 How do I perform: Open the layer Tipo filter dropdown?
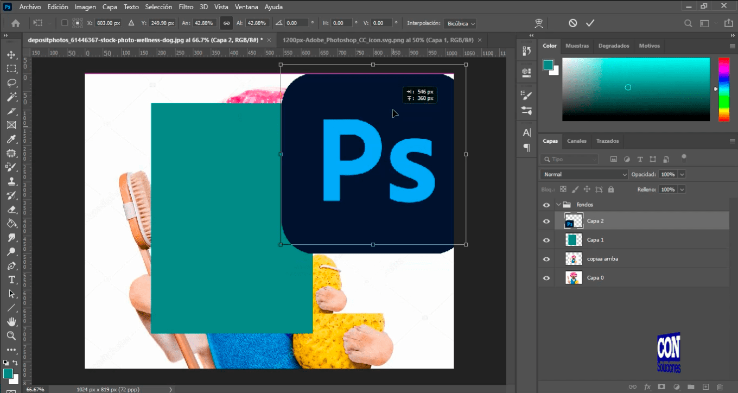pos(569,159)
